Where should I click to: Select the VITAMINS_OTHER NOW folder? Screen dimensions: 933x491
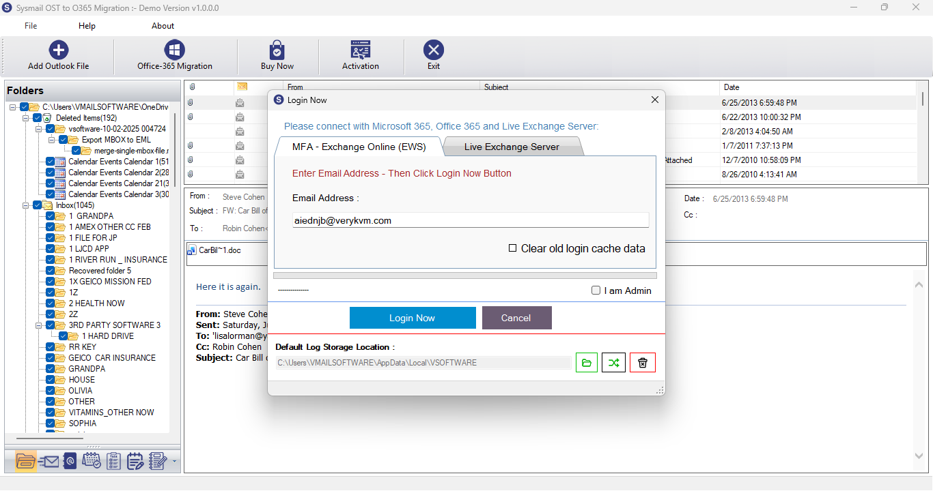coord(111,413)
